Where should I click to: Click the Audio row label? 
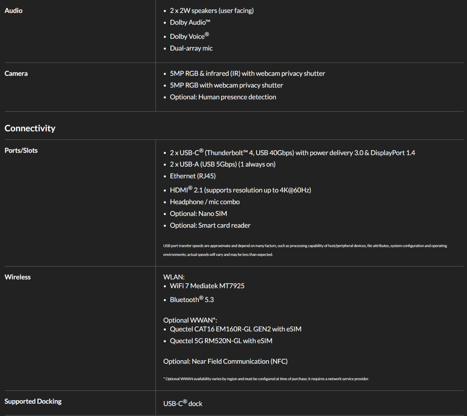[x=14, y=11]
